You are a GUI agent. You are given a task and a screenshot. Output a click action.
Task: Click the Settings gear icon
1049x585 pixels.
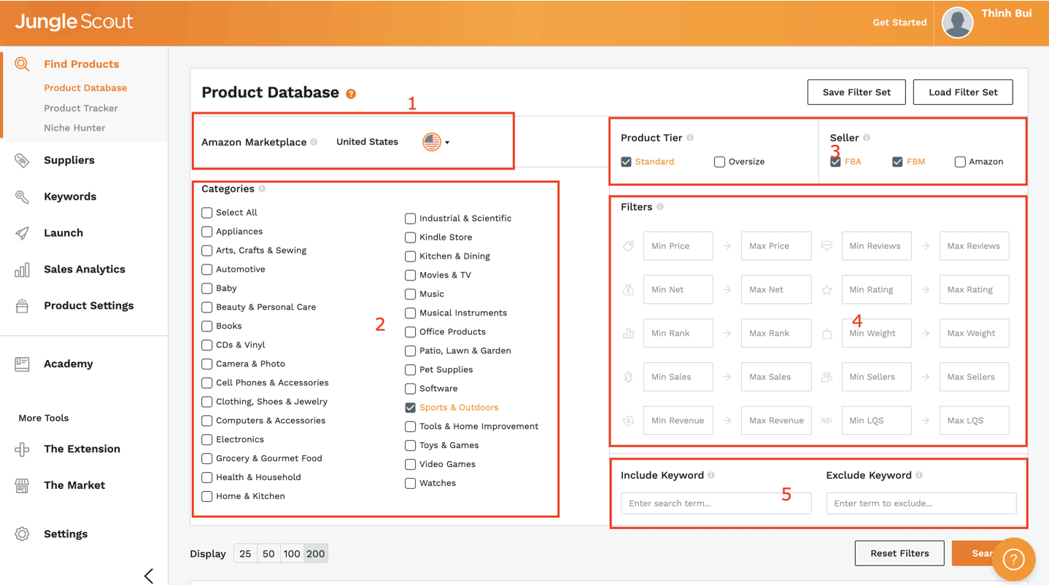(x=22, y=534)
